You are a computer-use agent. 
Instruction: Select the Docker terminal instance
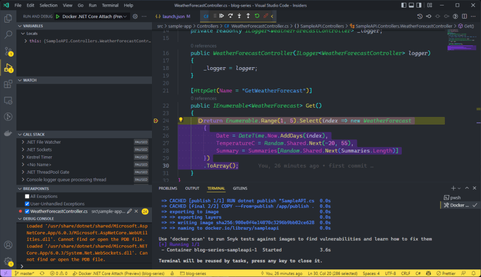coord(459,205)
